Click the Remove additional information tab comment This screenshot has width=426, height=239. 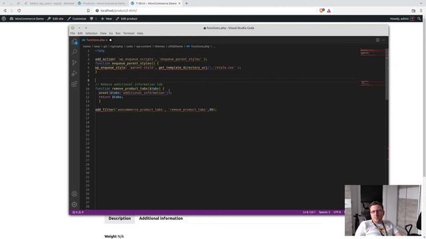[x=129, y=84]
